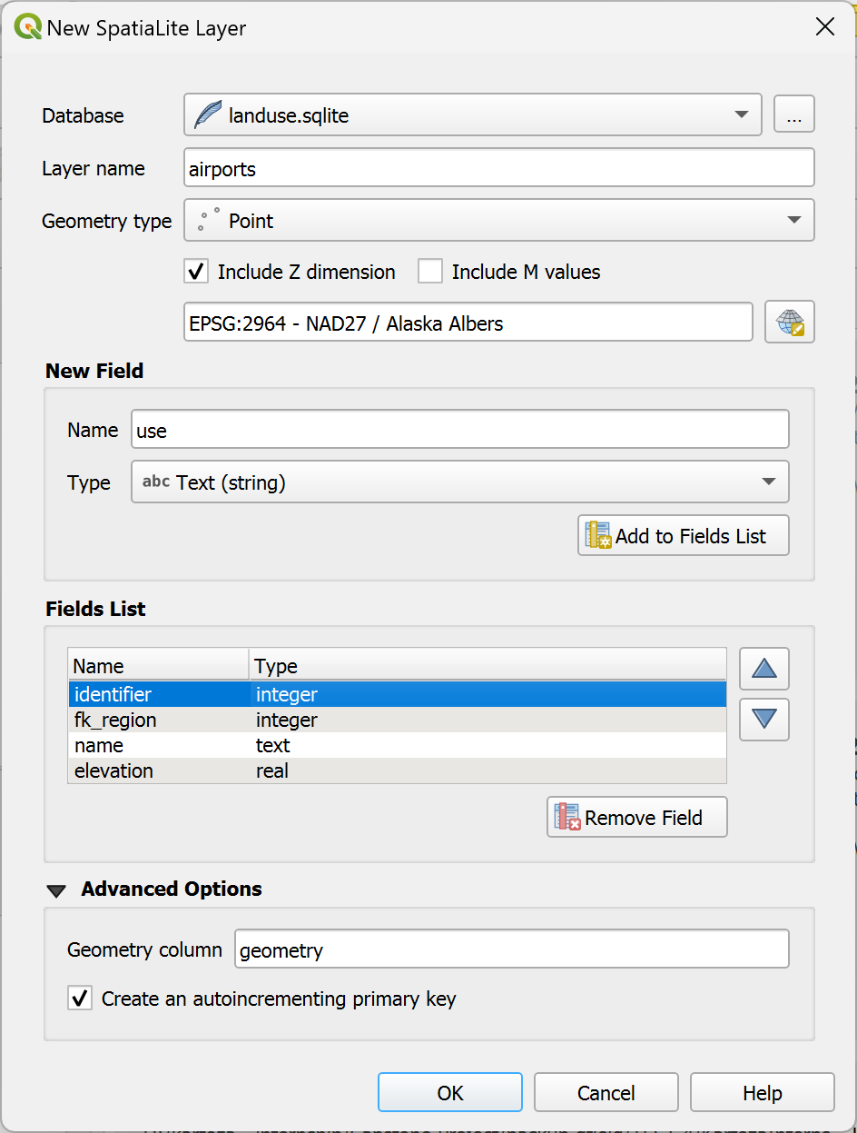
Task: Close the New SpatiaLite Layer dialog
Action: click(824, 27)
